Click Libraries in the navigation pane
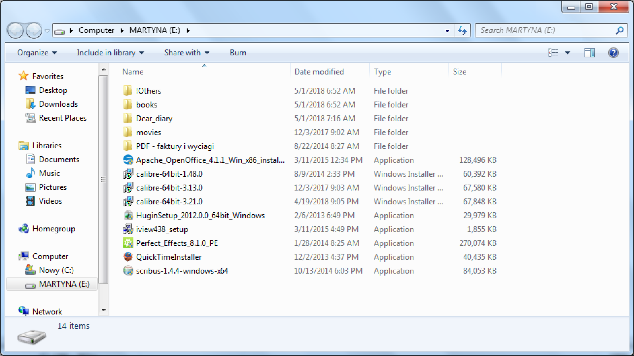Viewport: 634px width, 356px height. pyautogui.click(x=47, y=145)
